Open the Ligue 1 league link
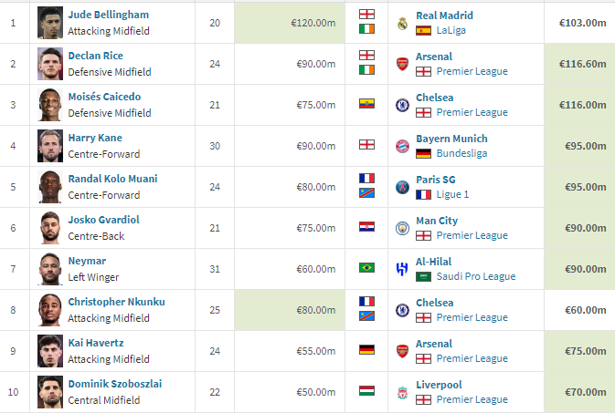Screen dimensions: 615x413 pos(456,194)
